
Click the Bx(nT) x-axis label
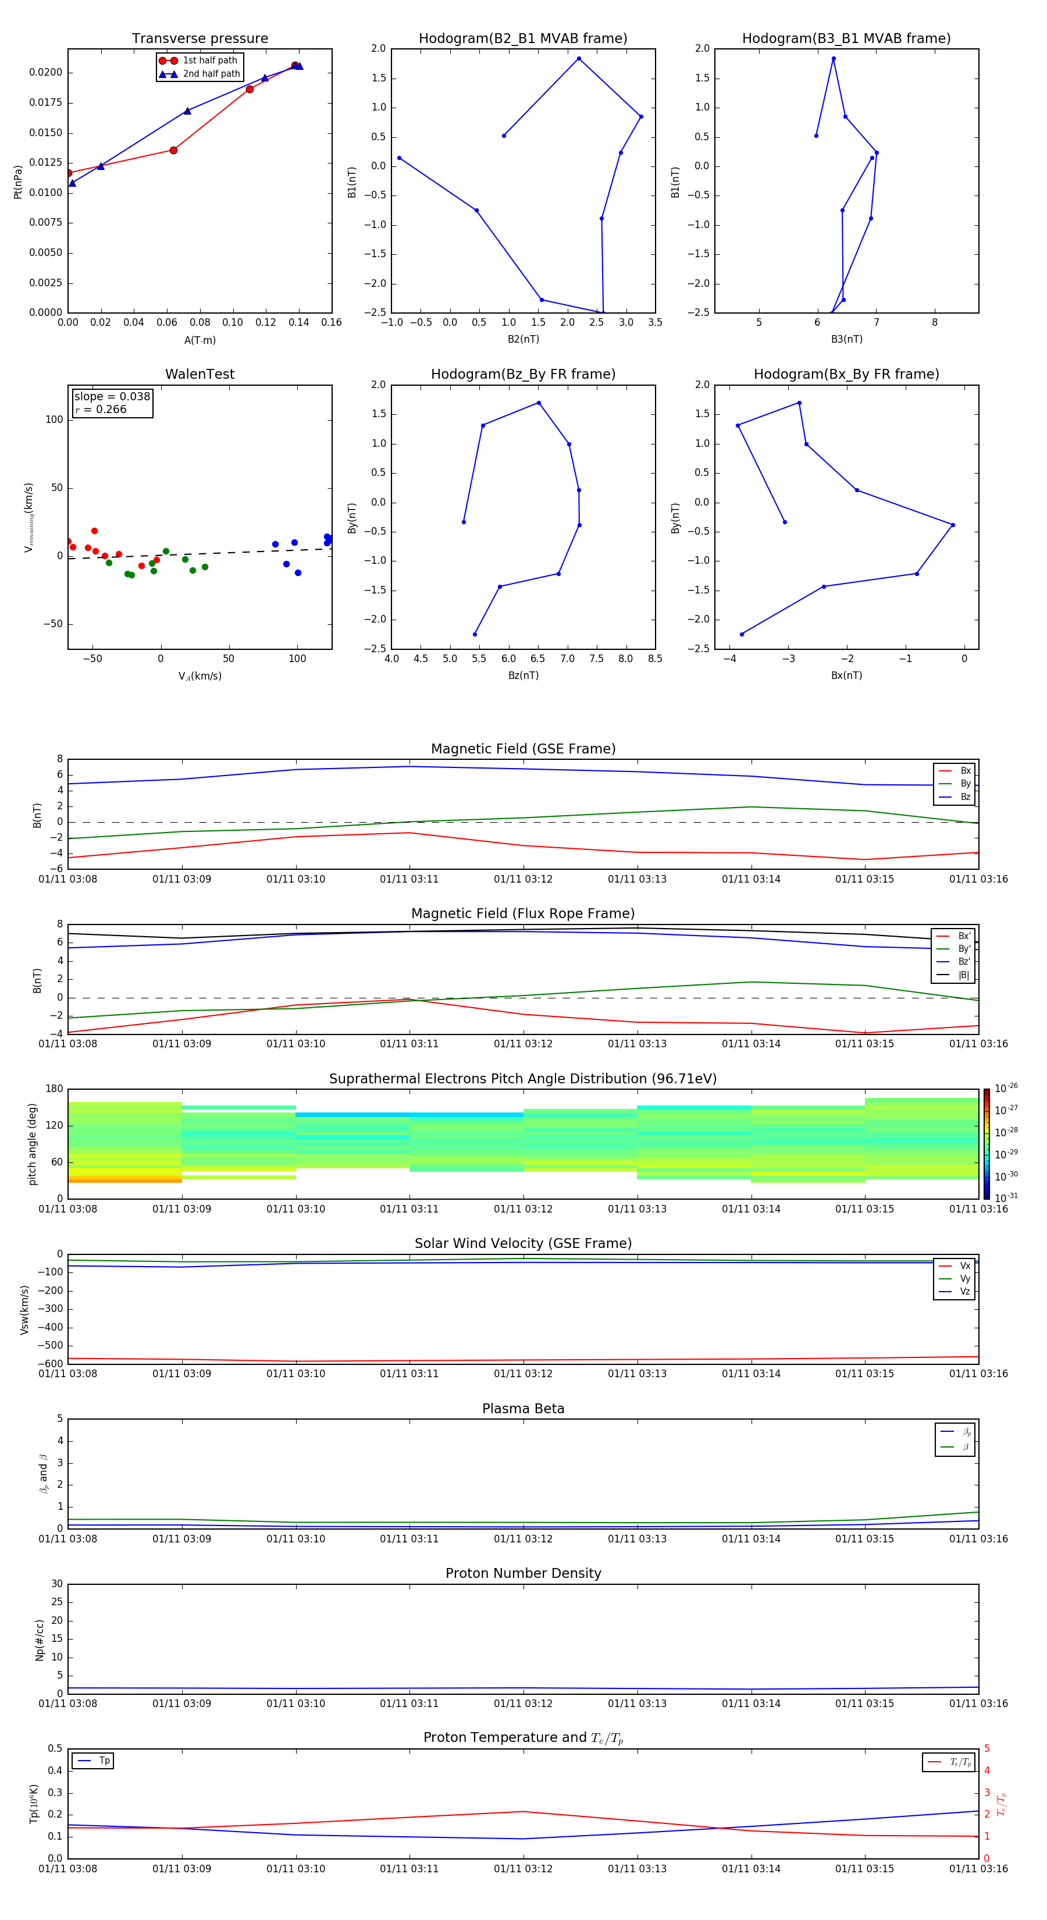point(846,675)
